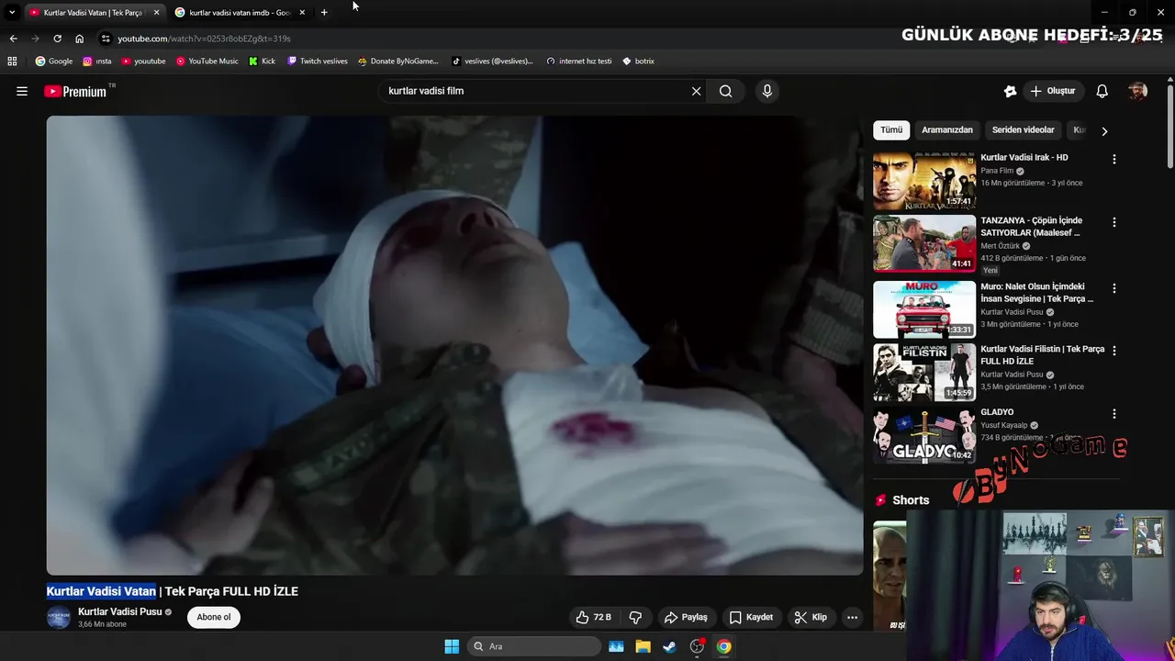Open options for Kurtlar Vadisi Irak video
This screenshot has width=1175, height=661.
[1114, 159]
